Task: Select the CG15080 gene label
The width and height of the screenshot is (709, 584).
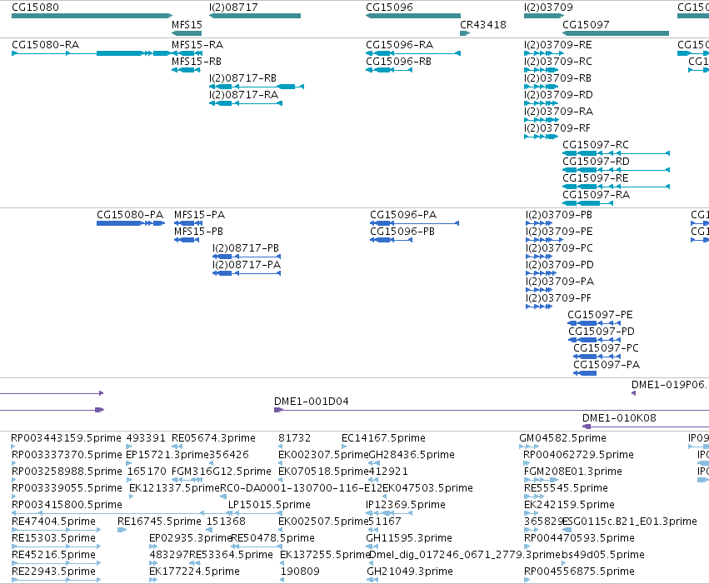Action: click(35, 7)
